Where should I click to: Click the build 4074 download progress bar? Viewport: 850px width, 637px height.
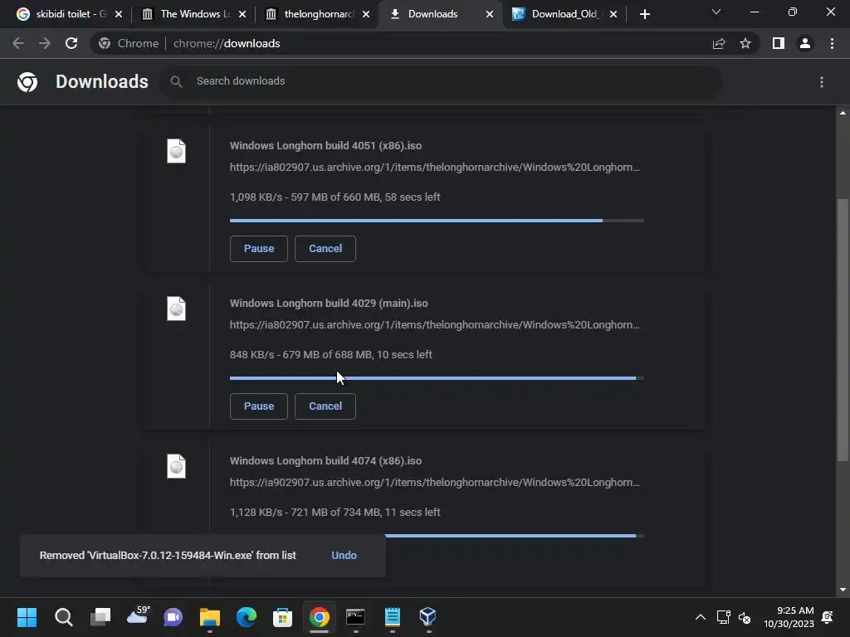click(x=515, y=536)
